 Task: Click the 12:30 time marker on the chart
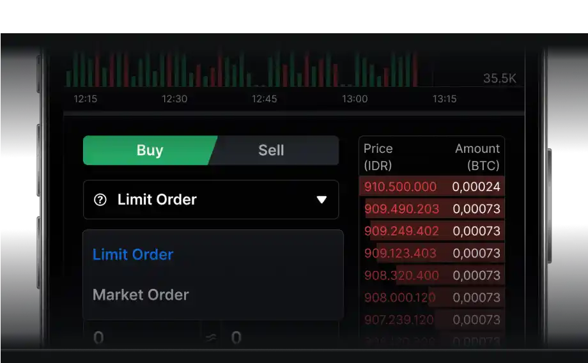174,99
